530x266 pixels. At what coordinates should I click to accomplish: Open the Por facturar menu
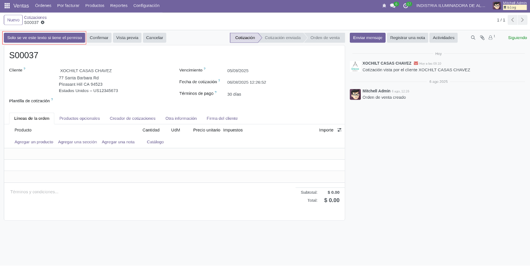point(68,6)
